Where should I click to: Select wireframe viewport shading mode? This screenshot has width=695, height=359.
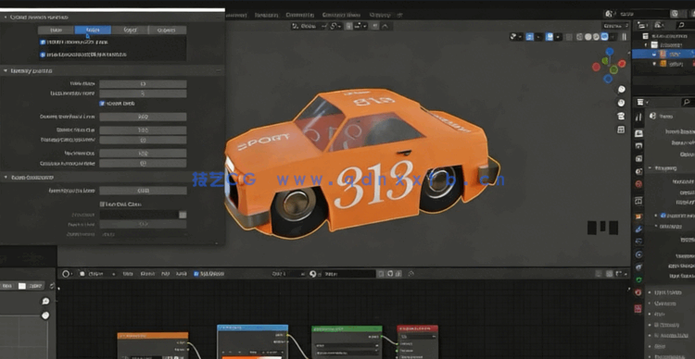[581, 37]
